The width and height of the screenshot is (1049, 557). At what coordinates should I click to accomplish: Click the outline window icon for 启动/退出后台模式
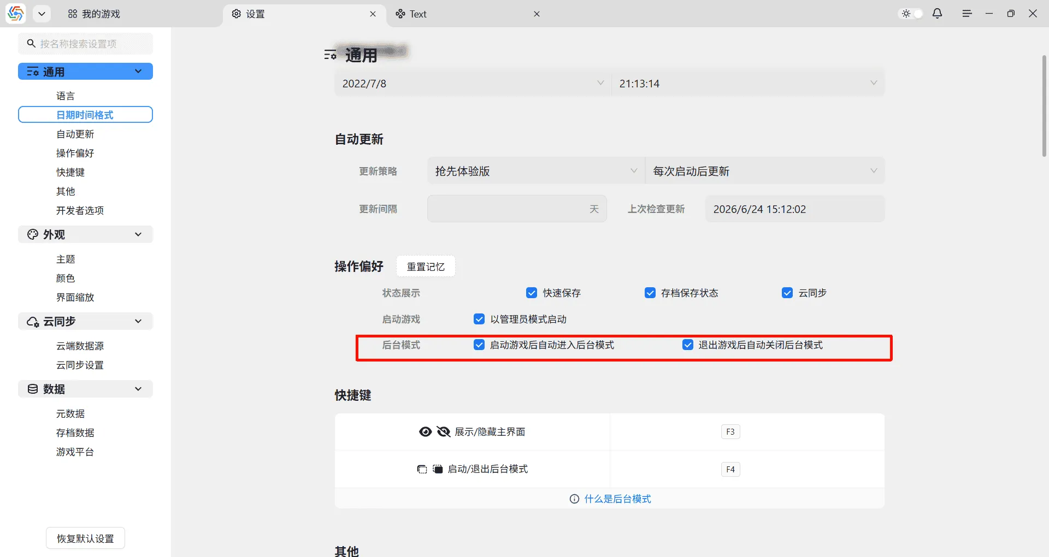[x=422, y=469]
